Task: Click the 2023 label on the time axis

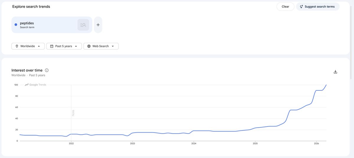Action: click(132, 144)
